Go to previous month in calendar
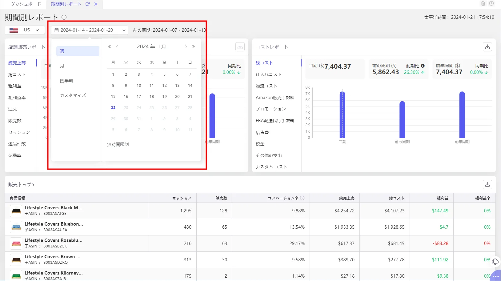 click(117, 47)
